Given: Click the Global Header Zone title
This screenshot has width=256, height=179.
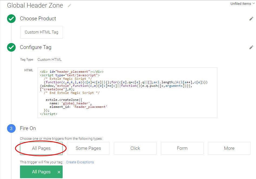Looking at the screenshot, I should pos(35,5).
